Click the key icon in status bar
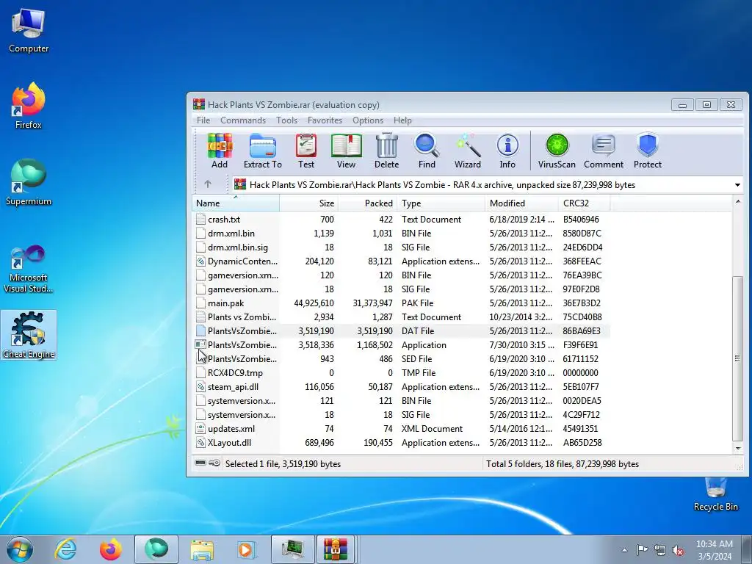This screenshot has width=752, height=564. tap(215, 463)
